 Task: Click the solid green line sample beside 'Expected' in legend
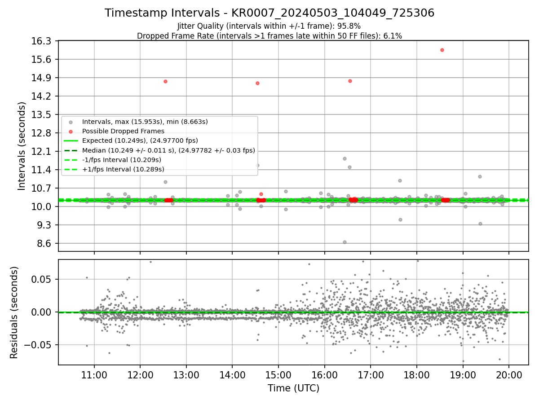coord(71,141)
